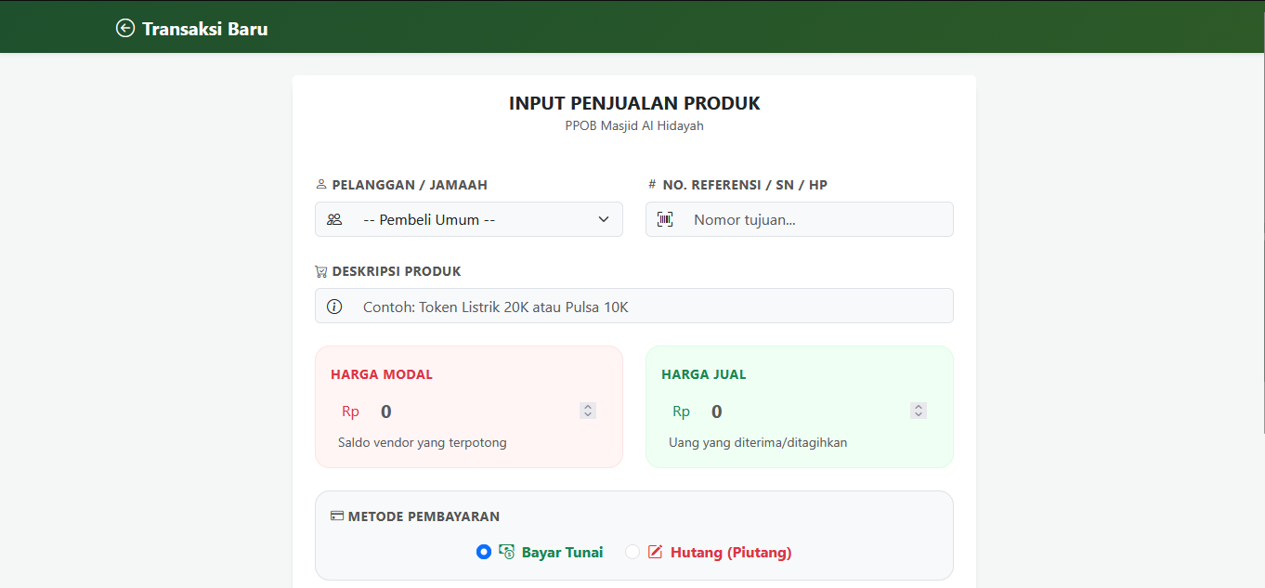1265x588 pixels.
Task: Click the up stepper arrow in HARGA MODAL
Action: coord(587,405)
